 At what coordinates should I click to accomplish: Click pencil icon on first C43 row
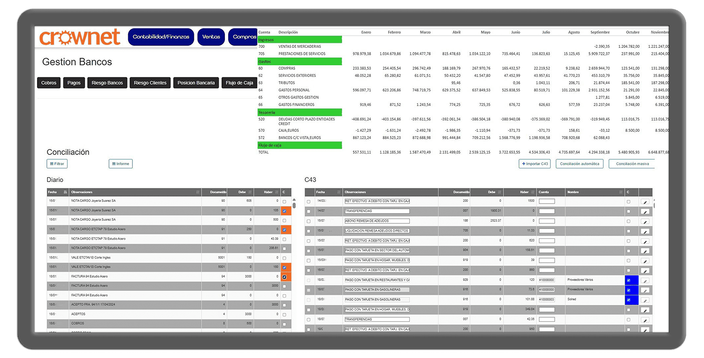point(645,201)
